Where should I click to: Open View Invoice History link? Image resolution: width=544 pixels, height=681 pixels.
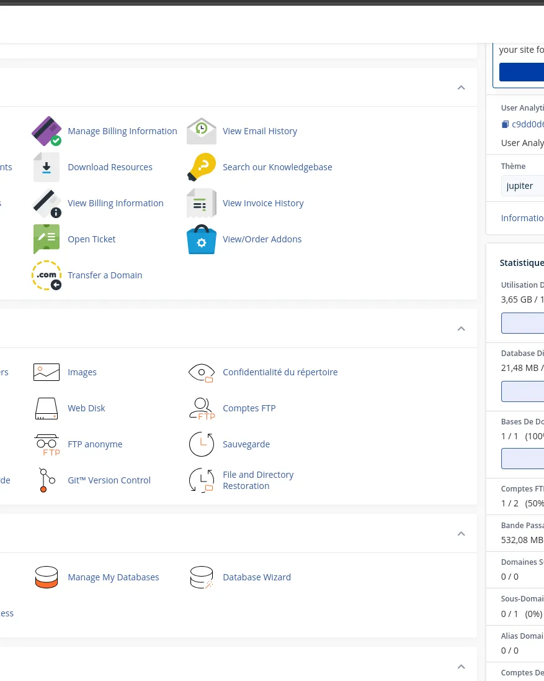pyautogui.click(x=263, y=203)
